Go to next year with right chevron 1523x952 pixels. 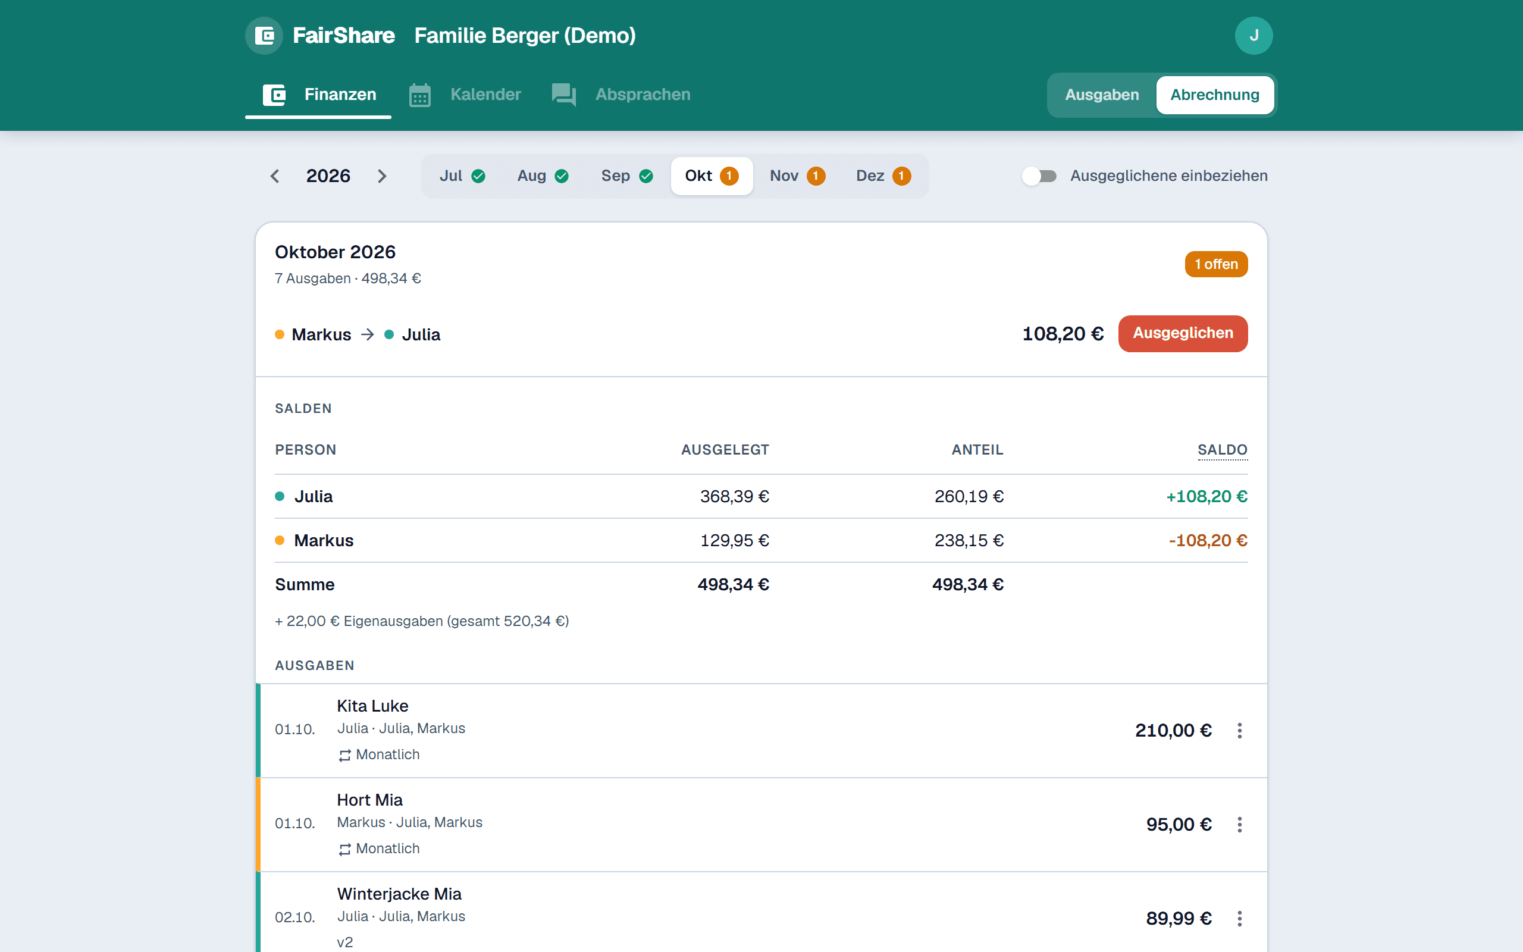[382, 176]
